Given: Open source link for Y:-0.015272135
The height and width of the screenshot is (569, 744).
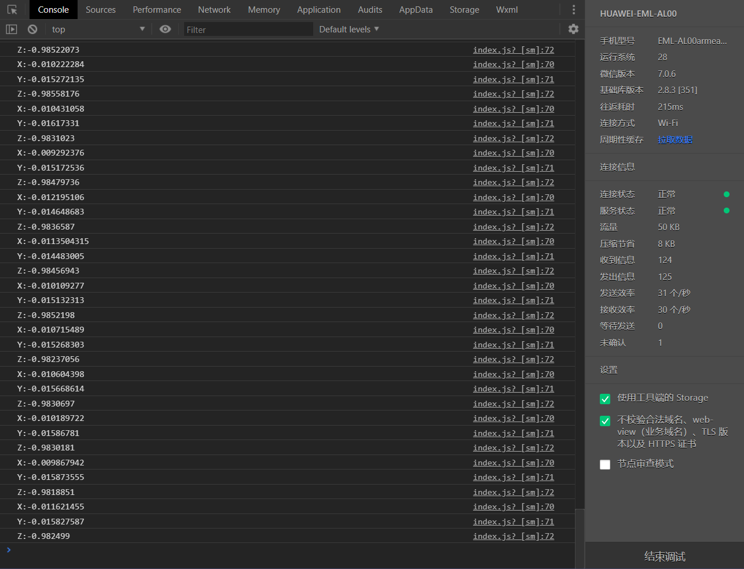Looking at the screenshot, I should click(x=514, y=79).
